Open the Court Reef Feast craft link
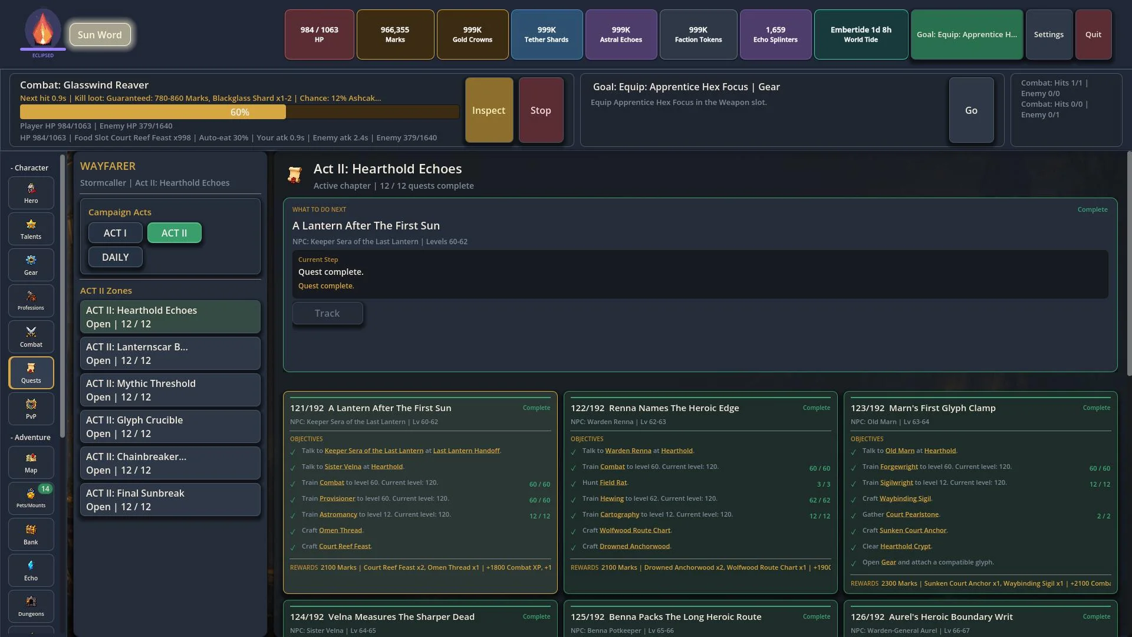The height and width of the screenshot is (637, 1132). point(345,546)
